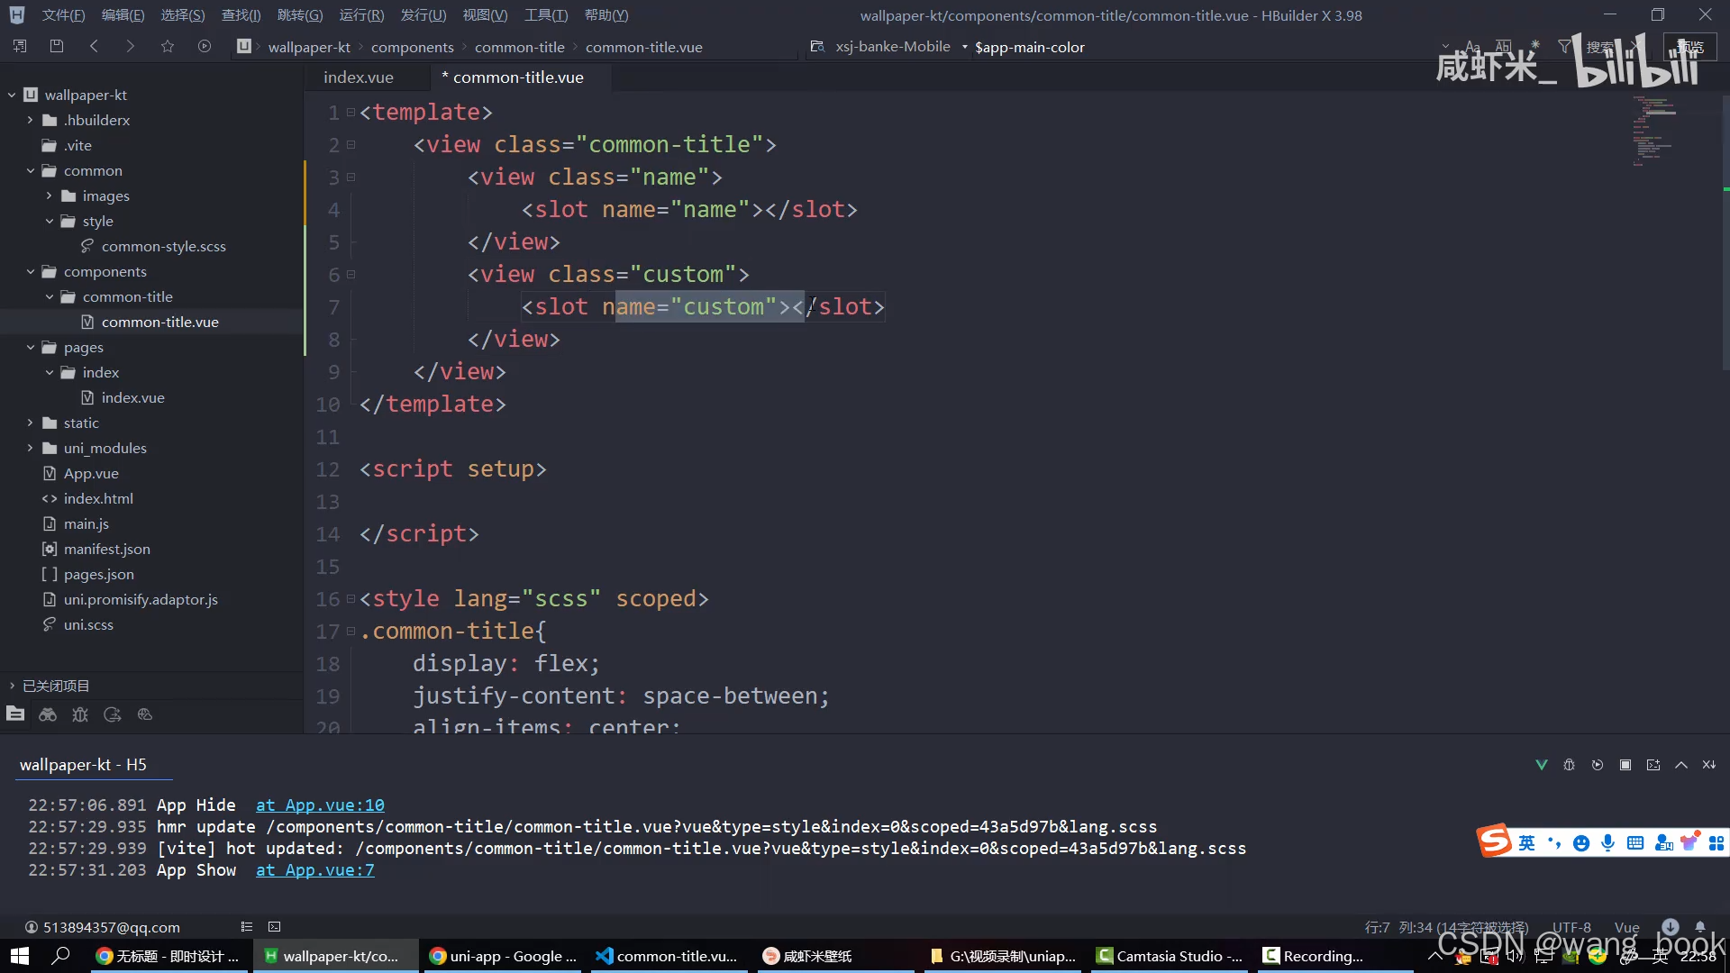Collapse the components folder
This screenshot has width=1730, height=973.
(x=30, y=271)
